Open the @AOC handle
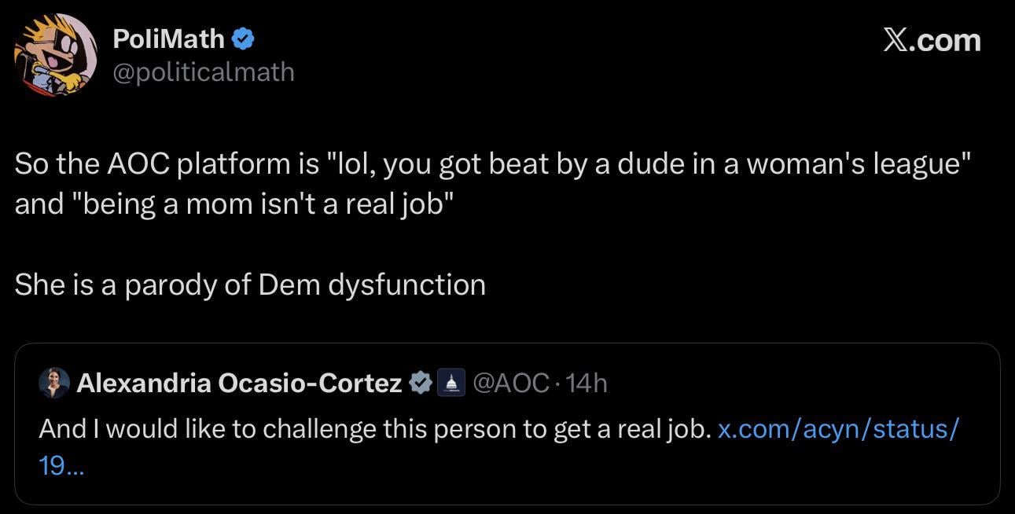This screenshot has height=514, width=1015. [x=511, y=383]
